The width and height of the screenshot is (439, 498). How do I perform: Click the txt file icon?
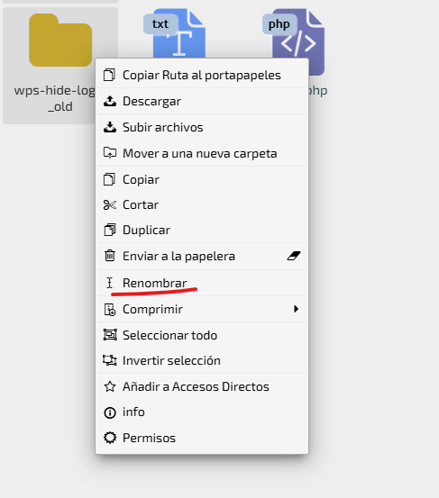(175, 33)
